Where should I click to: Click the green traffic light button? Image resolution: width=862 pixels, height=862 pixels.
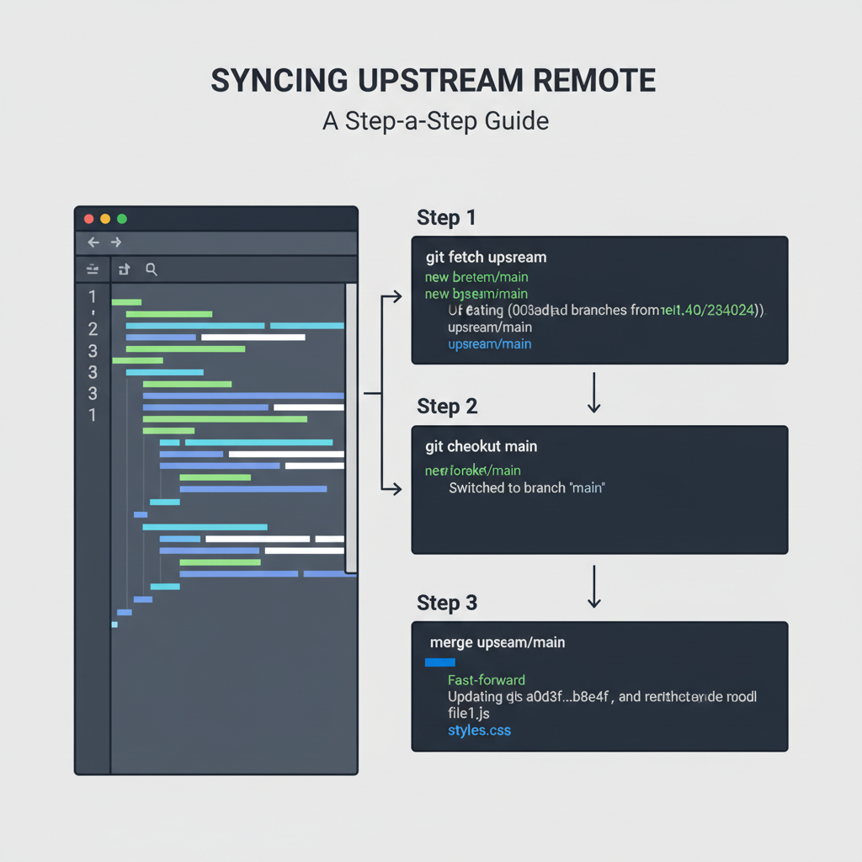(x=121, y=218)
